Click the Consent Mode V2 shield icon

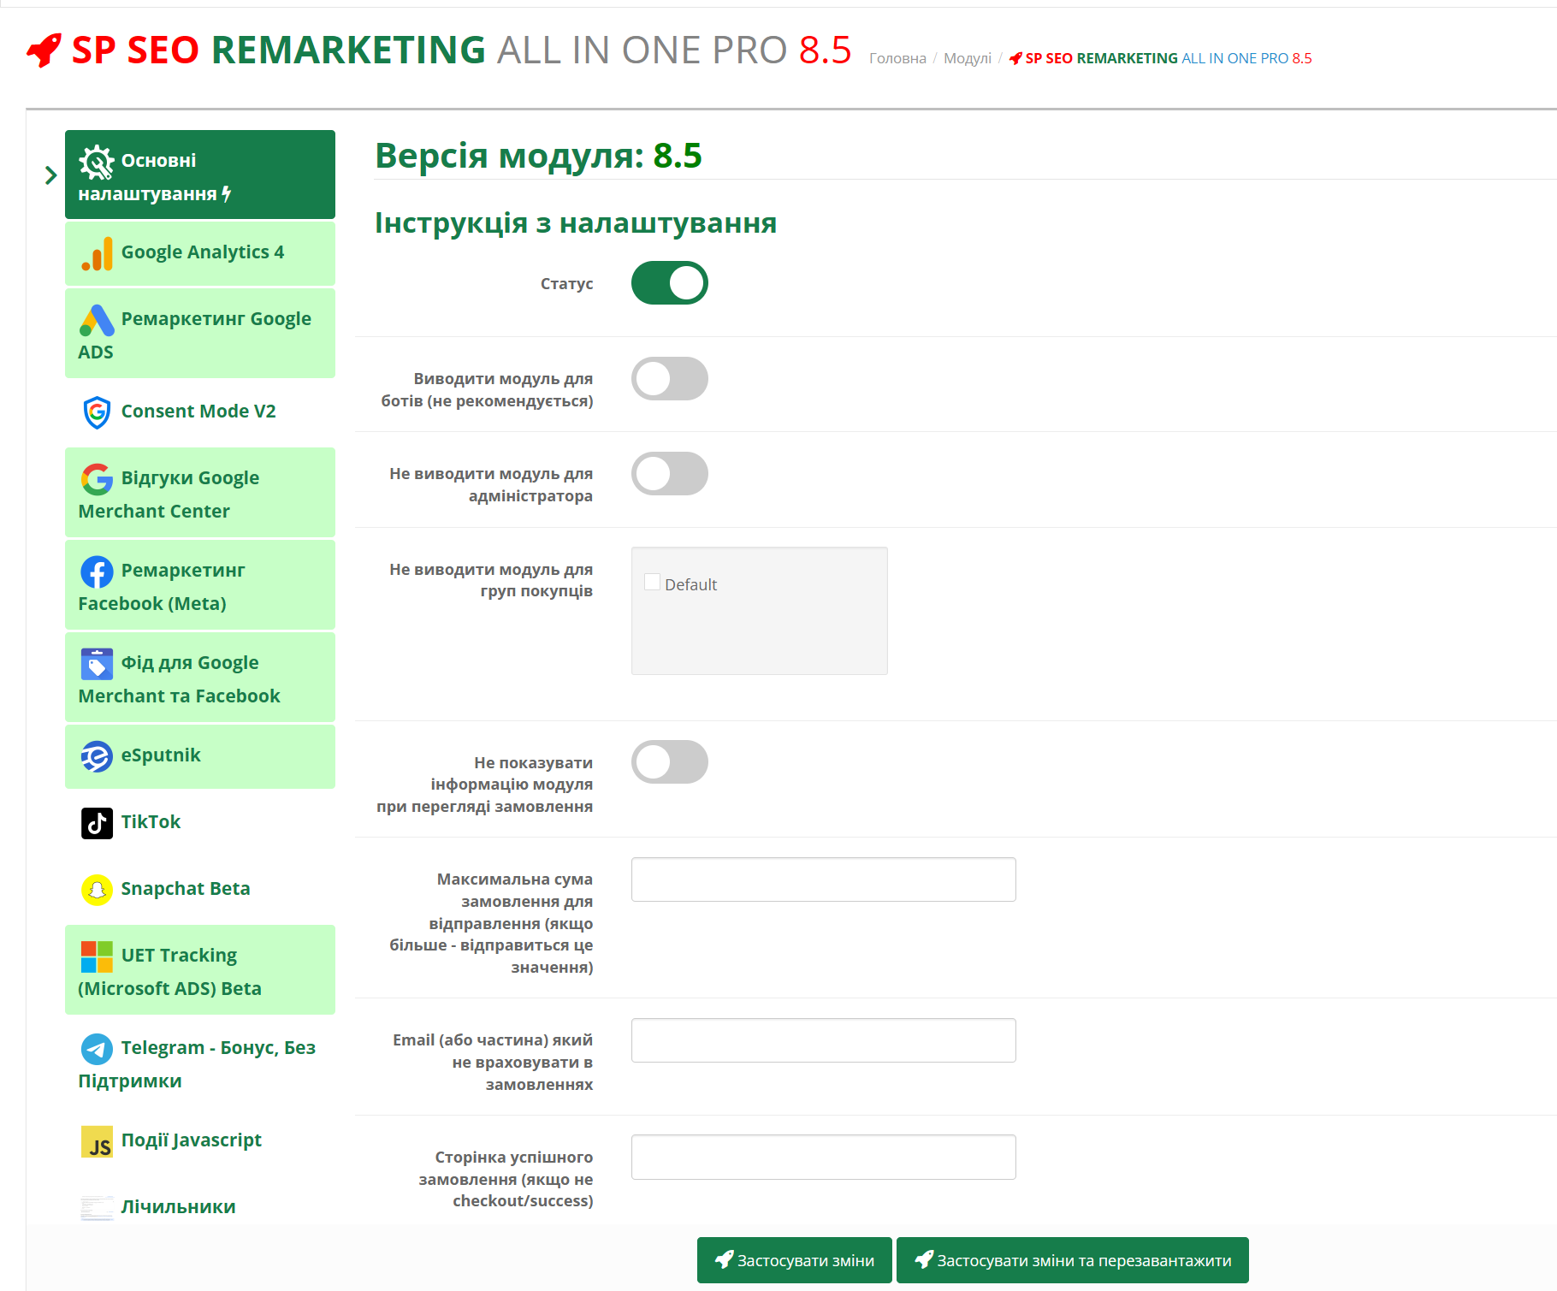[x=97, y=412]
